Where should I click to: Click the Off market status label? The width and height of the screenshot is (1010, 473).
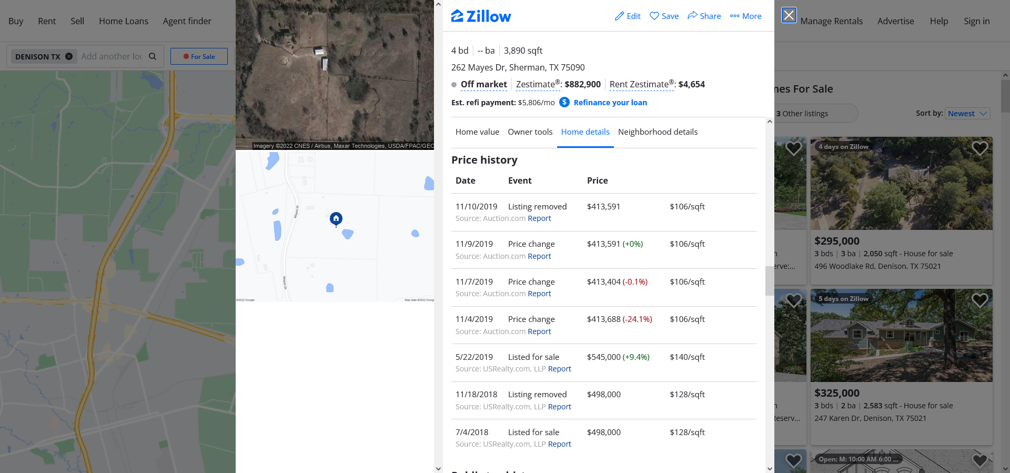pos(483,84)
